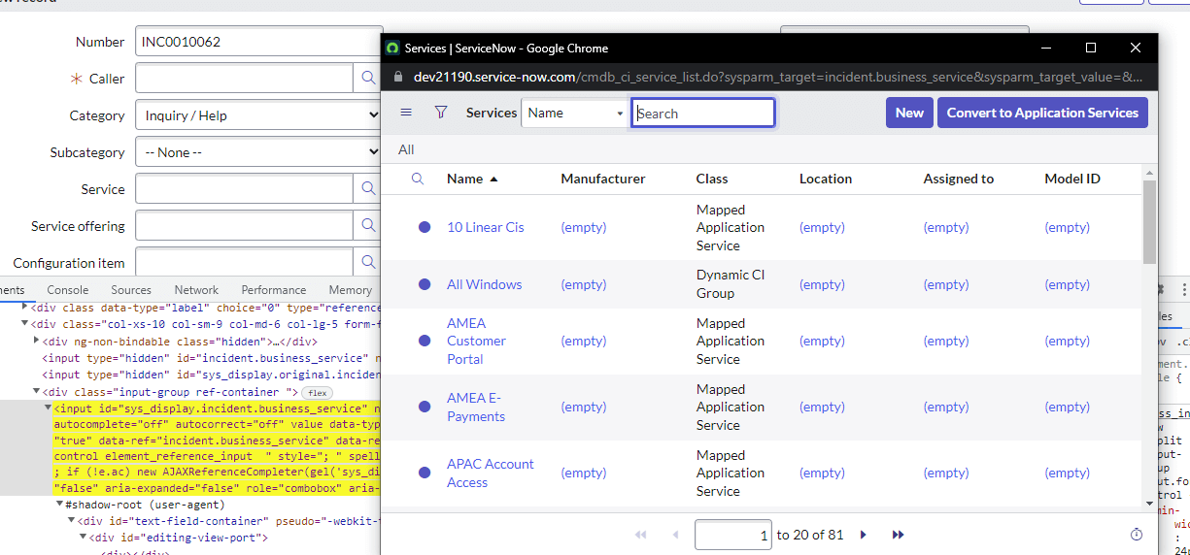Click the preview dot for All Windows

point(425,284)
